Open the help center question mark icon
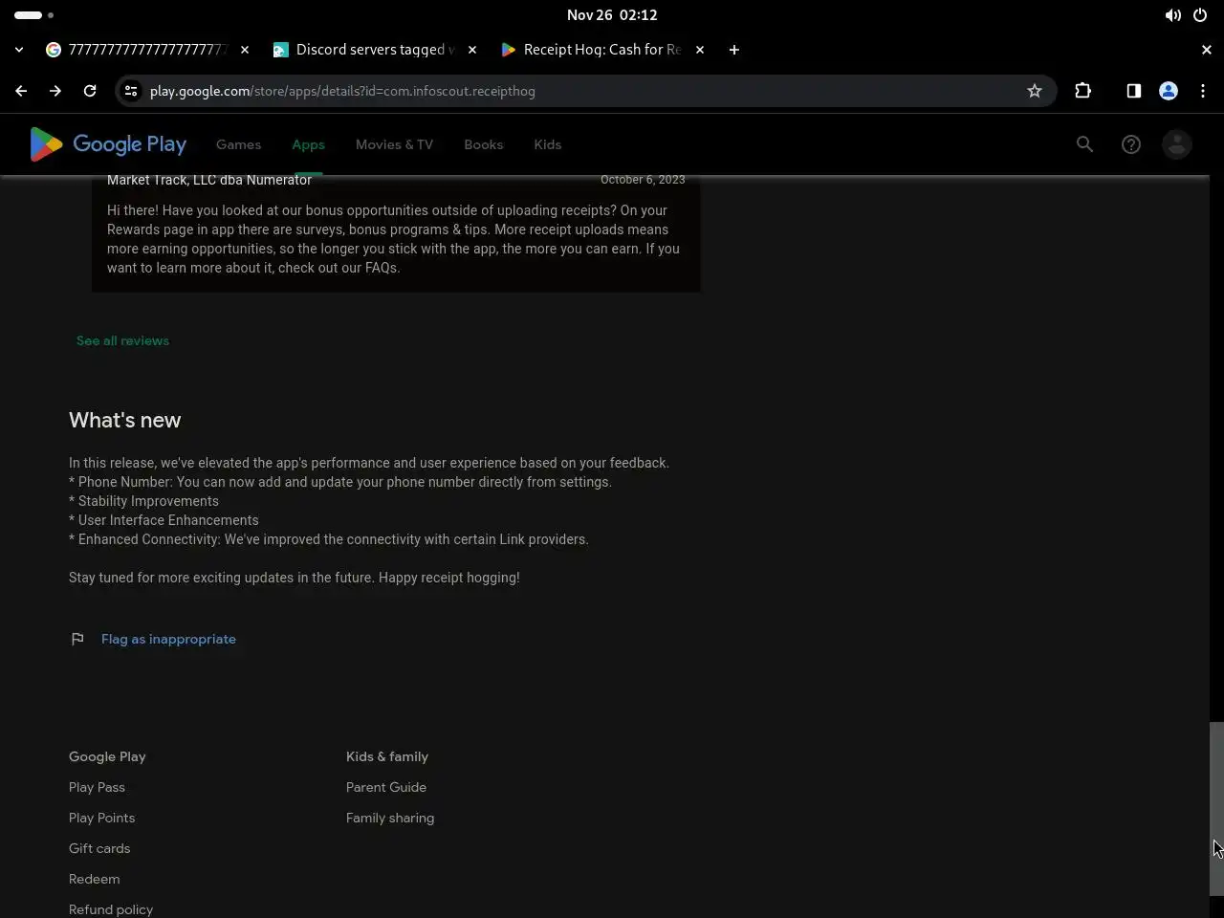 click(1131, 144)
